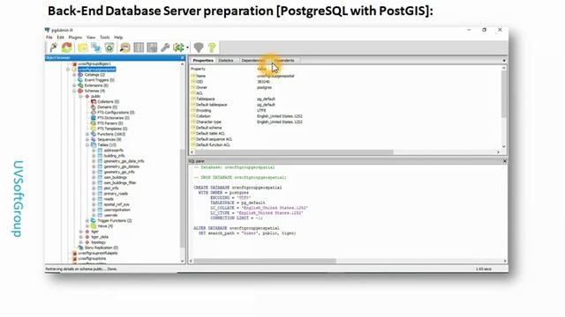Expand the Trigger Functions node
Viewport: 565px width, 317px height.
(x=87, y=221)
